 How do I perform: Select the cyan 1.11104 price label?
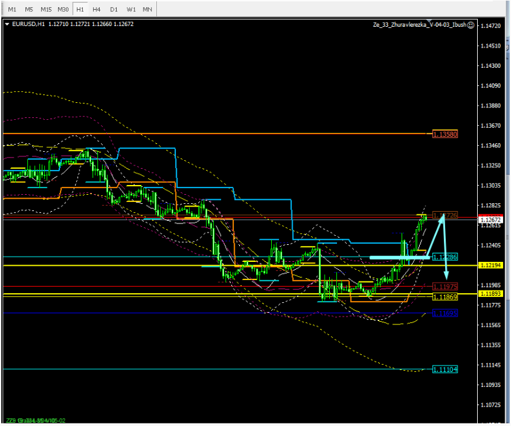[x=446, y=369]
